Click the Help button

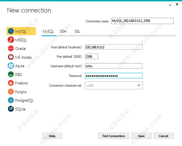(52, 136)
